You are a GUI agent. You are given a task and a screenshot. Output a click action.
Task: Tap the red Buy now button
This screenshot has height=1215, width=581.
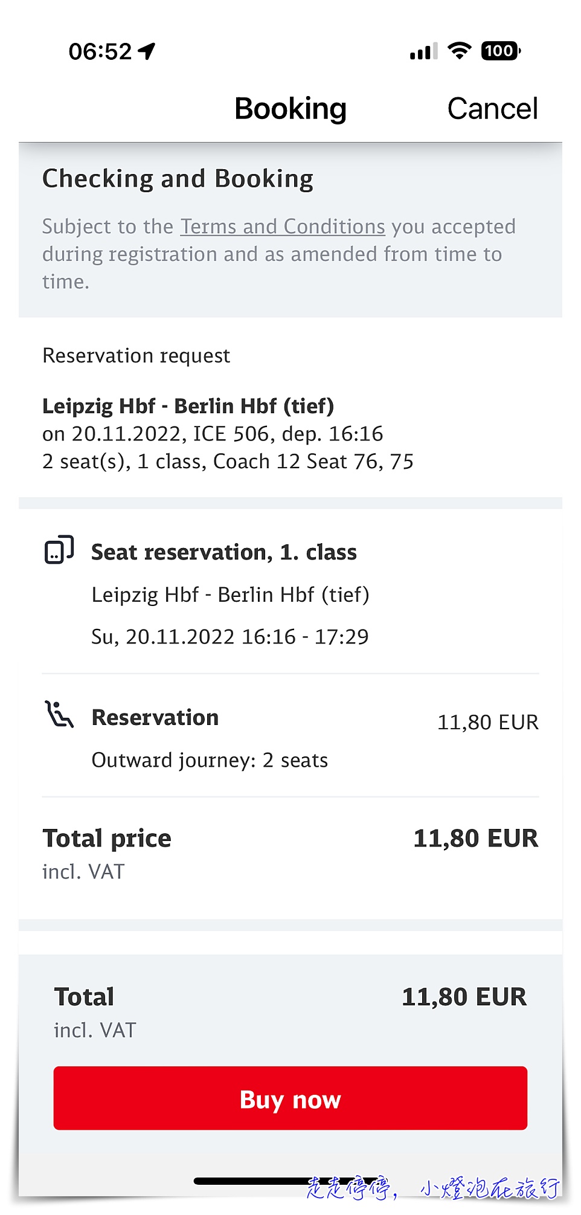tap(290, 1098)
